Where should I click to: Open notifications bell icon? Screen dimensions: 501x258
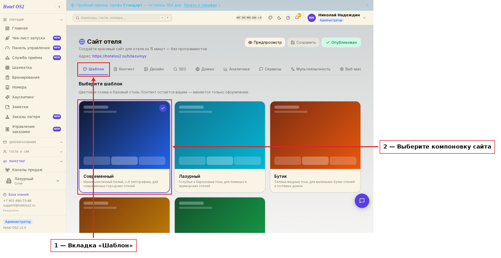[x=297, y=18]
